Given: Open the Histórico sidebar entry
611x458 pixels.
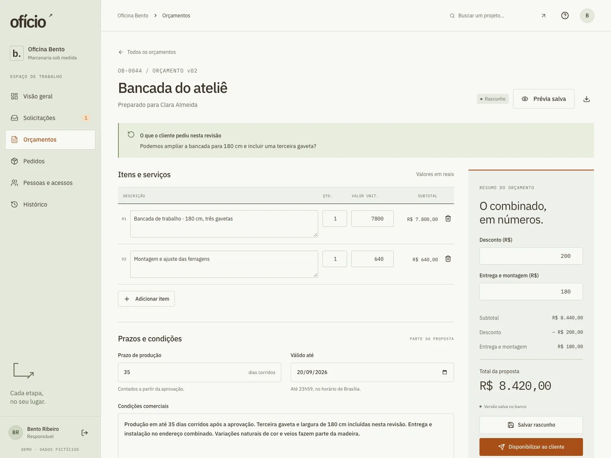Looking at the screenshot, I should (x=50, y=204).
